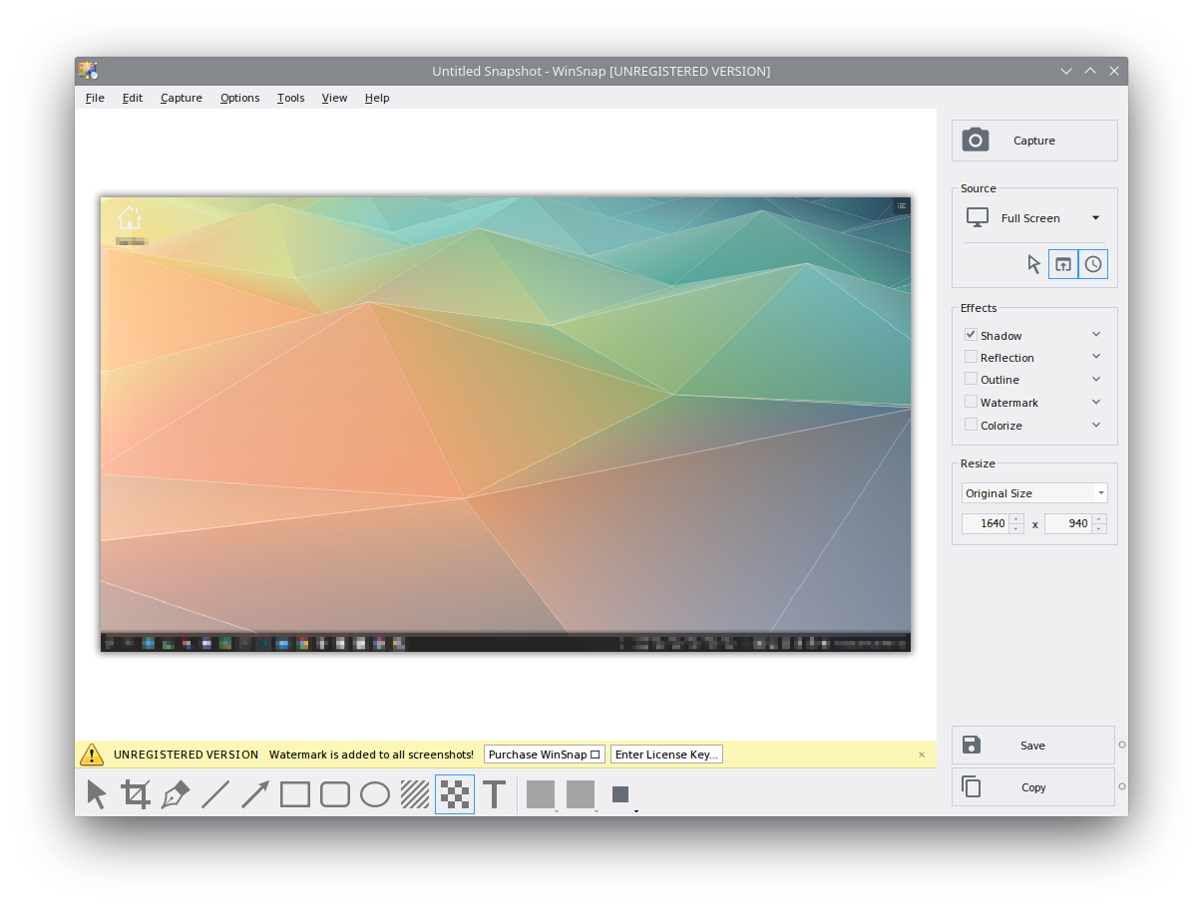Click the monitor icon next to Full Screen

(x=978, y=217)
